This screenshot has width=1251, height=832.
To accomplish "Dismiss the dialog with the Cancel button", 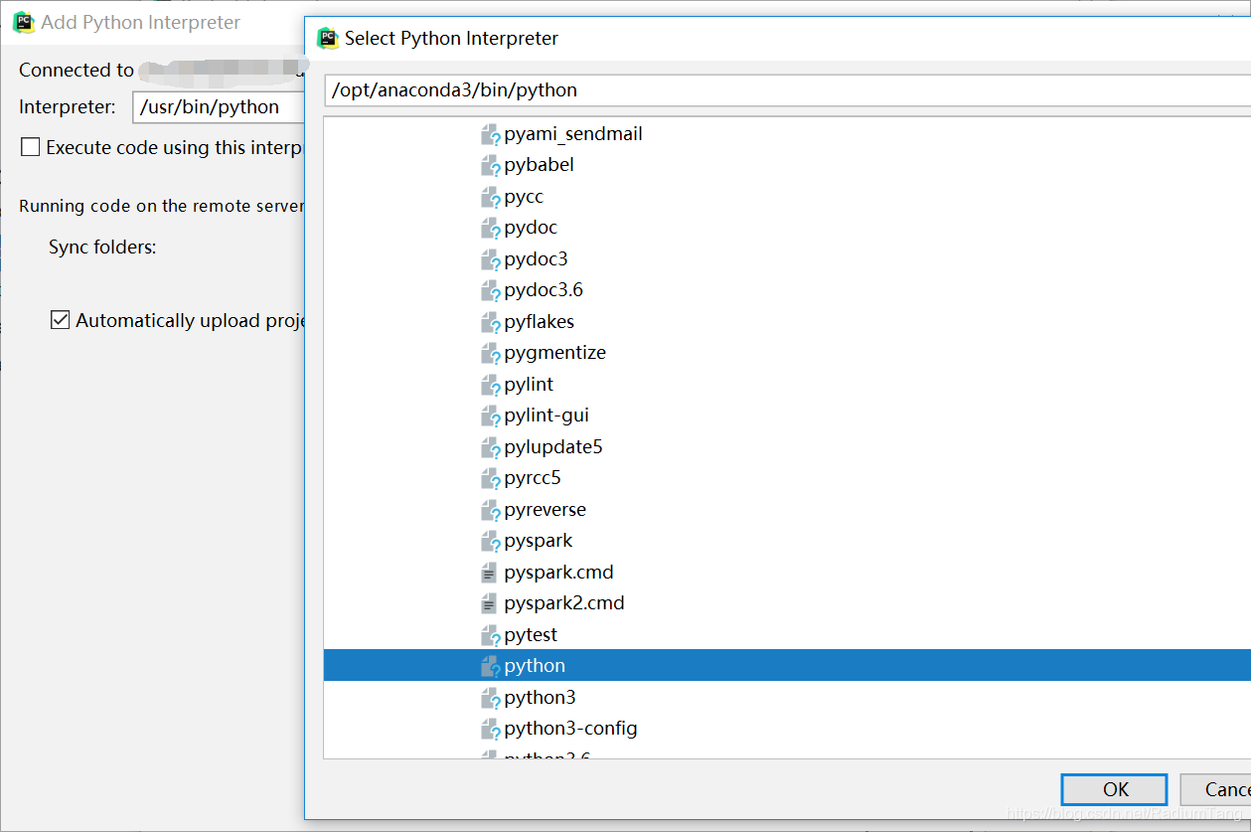I will click(1215, 789).
